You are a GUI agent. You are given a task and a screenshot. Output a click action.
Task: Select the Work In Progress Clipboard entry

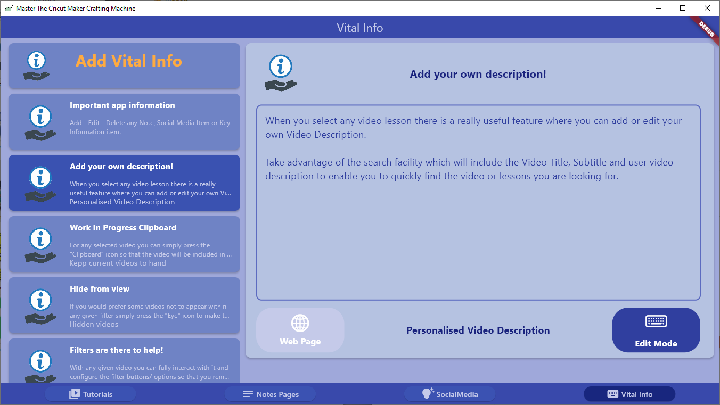[x=124, y=244]
